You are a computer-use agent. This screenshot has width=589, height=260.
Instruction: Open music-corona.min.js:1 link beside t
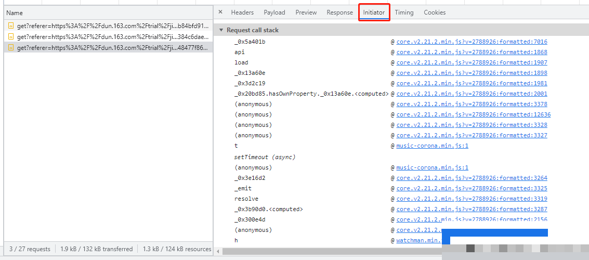click(x=432, y=146)
